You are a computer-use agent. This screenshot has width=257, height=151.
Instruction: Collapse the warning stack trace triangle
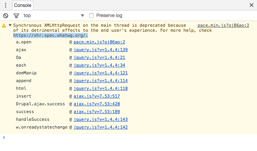(10, 25)
